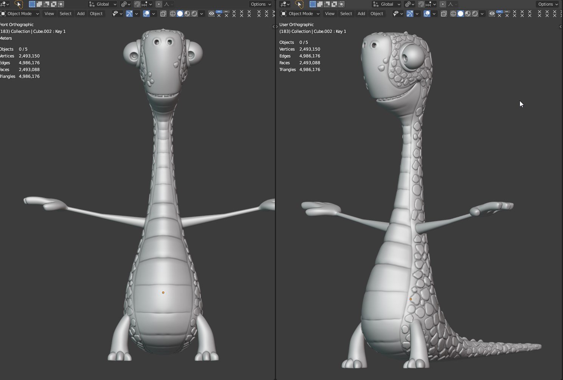Expand shading options arrow in left viewport
This screenshot has height=380, width=563.
point(202,14)
